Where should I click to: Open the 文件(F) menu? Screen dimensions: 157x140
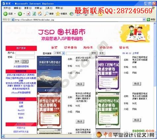(x=7, y=8)
